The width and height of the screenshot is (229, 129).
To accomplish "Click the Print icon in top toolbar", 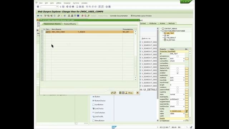I will 77,7.
